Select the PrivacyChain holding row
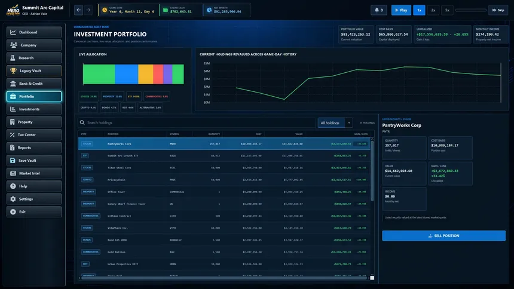The width and height of the screenshot is (514, 289). [x=224, y=180]
